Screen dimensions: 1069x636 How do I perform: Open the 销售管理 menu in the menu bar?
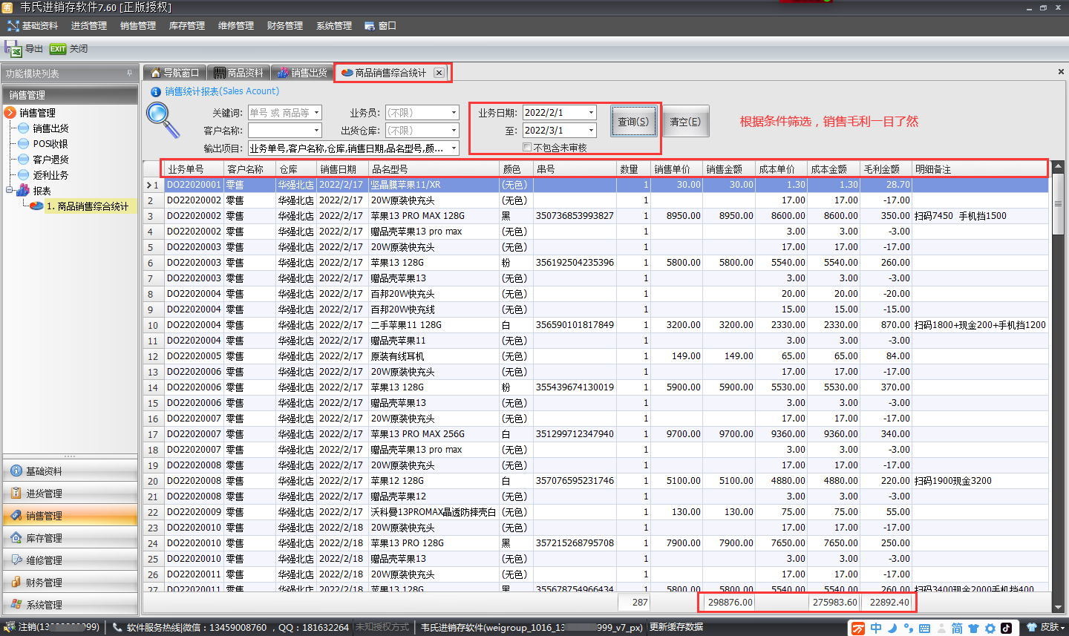(x=138, y=26)
